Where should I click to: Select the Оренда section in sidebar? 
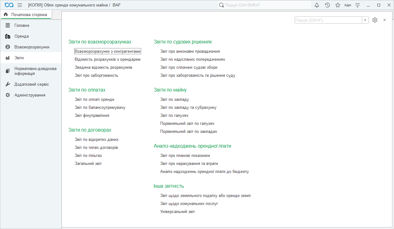click(21, 36)
